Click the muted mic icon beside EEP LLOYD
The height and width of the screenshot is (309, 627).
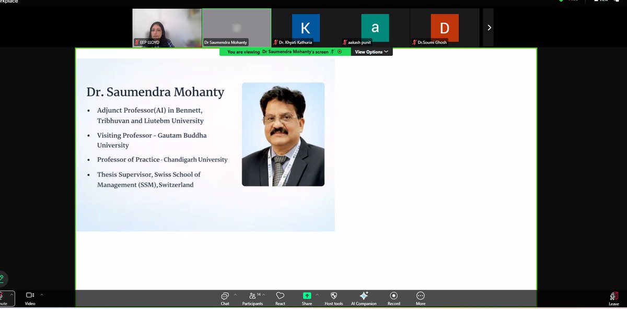click(137, 42)
